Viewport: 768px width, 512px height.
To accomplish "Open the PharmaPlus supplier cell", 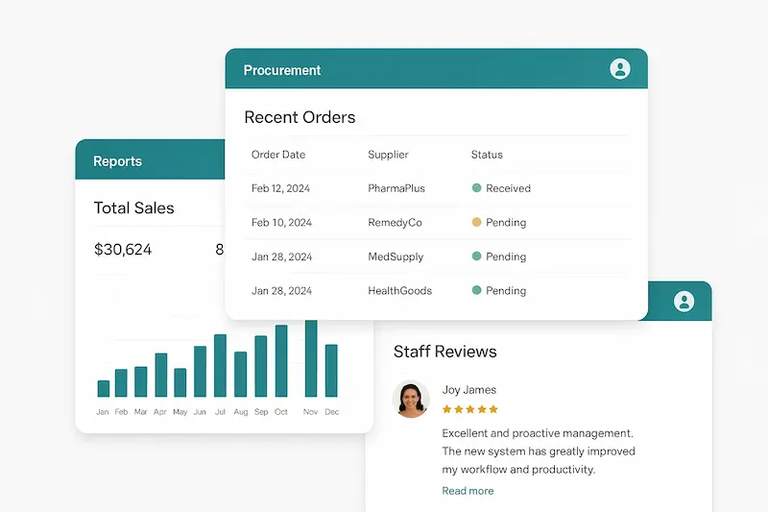I will tap(396, 188).
